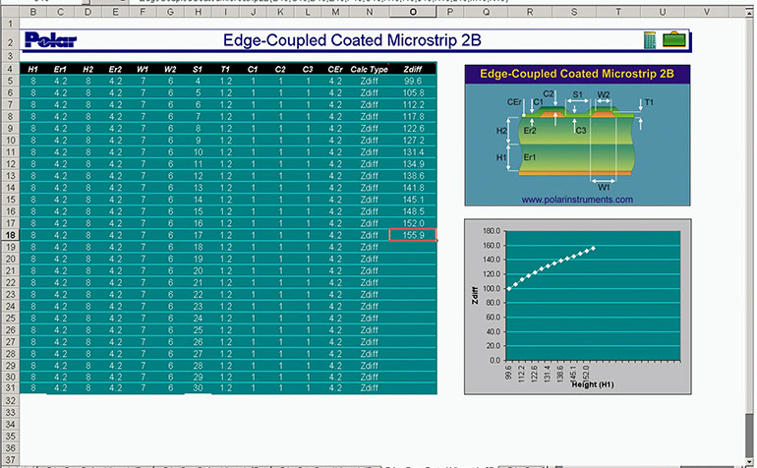The image size is (757, 468).
Task: Select the Zdiff cell showing 155.9
Action: pos(413,235)
